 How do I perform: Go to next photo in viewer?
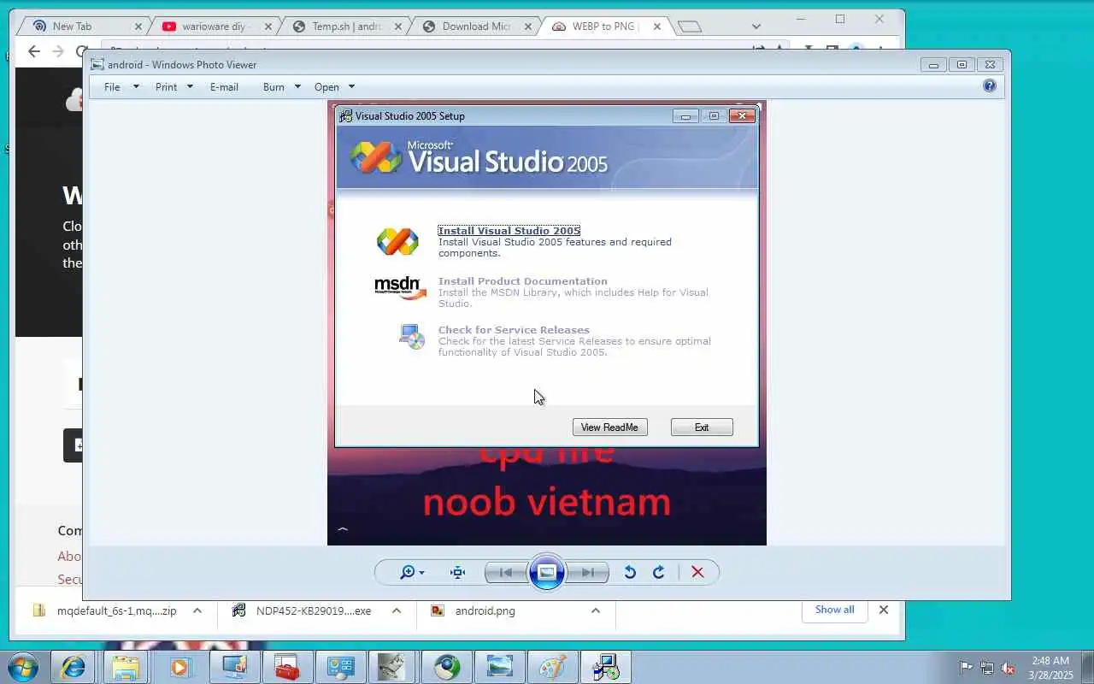pyautogui.click(x=589, y=572)
